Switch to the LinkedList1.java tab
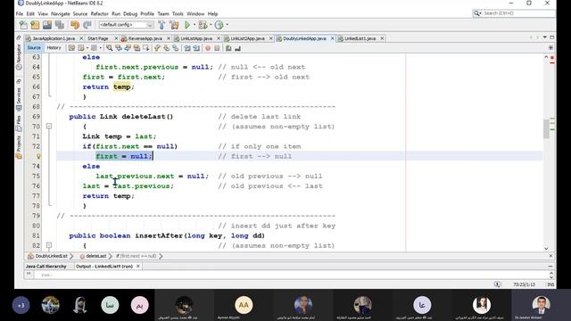 point(360,38)
